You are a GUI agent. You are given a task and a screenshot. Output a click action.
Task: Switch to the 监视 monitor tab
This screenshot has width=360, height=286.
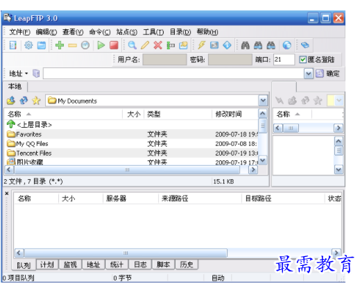coord(70,264)
